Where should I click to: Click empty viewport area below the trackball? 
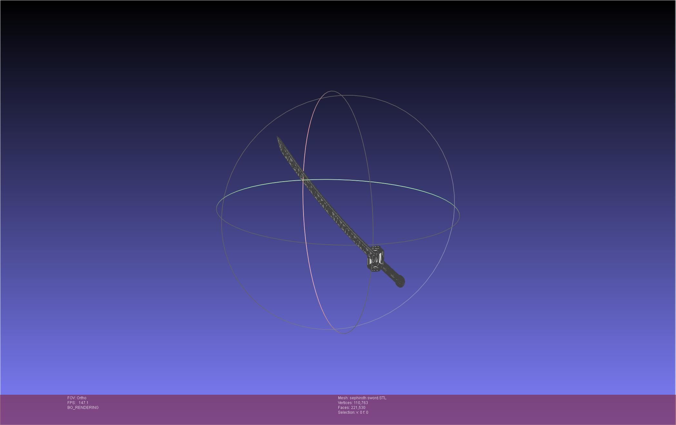point(338,364)
